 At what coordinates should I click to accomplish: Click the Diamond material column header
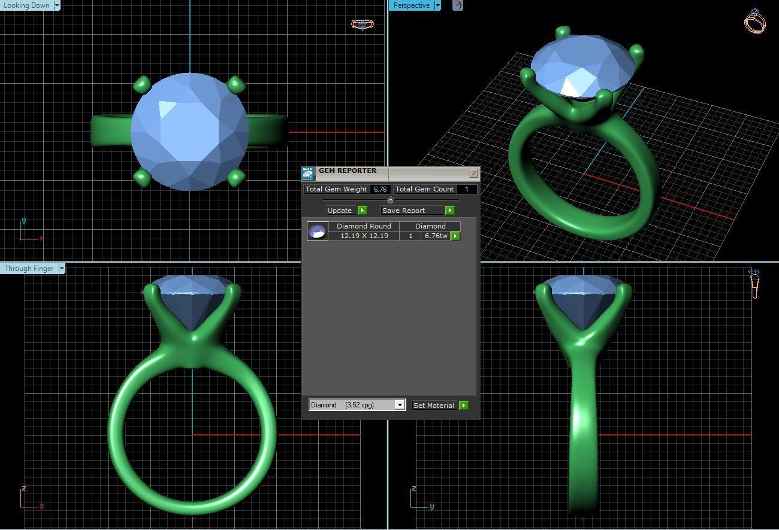[x=430, y=226]
